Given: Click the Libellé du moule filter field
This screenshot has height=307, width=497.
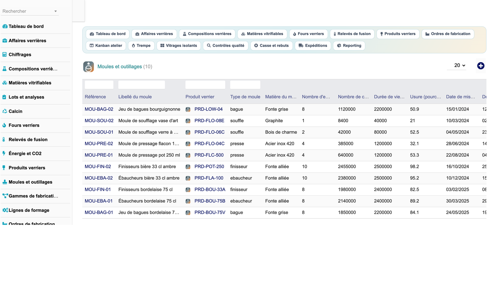Looking at the screenshot, I should click(142, 85).
